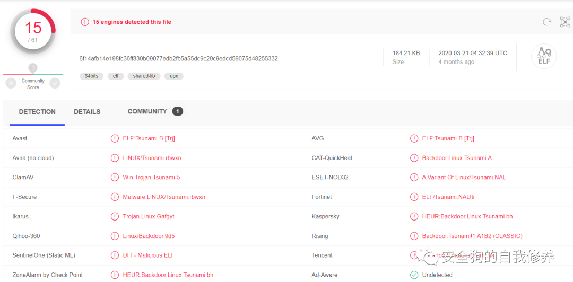Click the Ikarus detection alert icon
This screenshot has width=573, height=282.
(x=115, y=217)
